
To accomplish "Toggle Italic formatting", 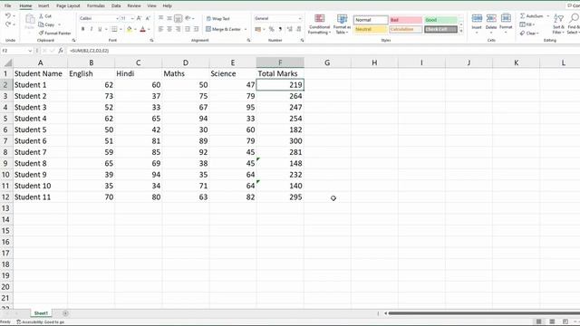I will click(x=92, y=29).
